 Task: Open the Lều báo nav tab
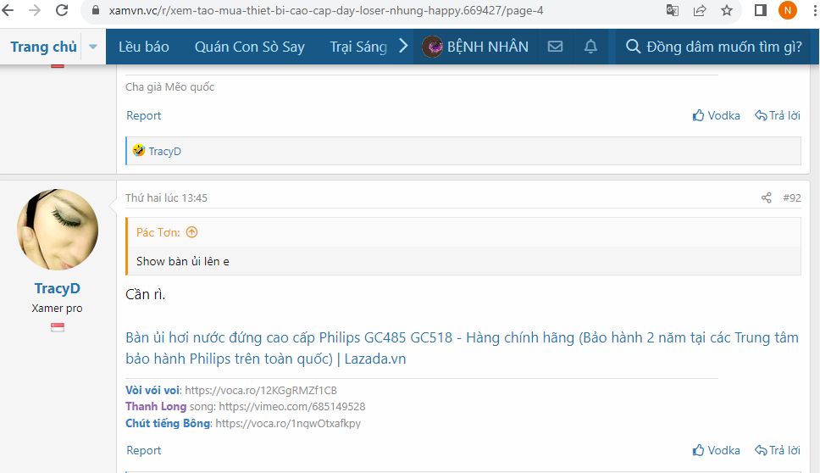pos(143,47)
